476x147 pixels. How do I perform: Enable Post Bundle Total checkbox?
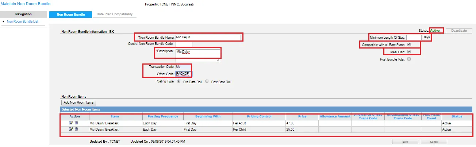click(409, 59)
